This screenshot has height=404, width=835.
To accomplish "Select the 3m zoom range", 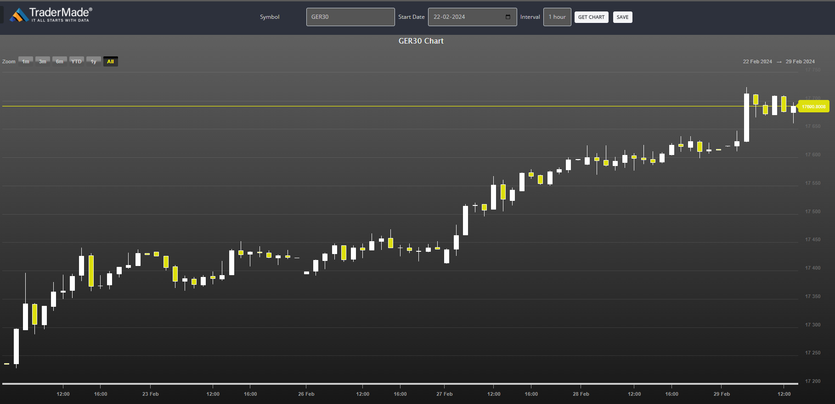I will tap(43, 61).
